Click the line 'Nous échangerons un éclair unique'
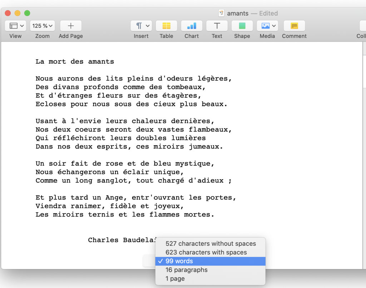Image resolution: width=366 pixels, height=288 pixels. [109, 172]
